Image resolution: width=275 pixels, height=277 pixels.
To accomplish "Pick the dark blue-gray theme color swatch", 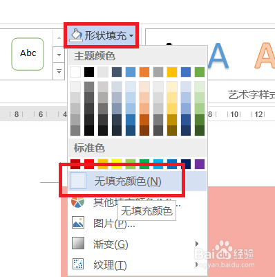I will click(x=117, y=72).
